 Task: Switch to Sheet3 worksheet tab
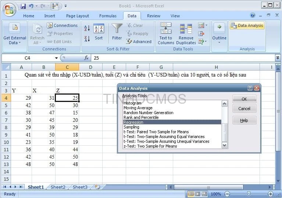pos(80,187)
